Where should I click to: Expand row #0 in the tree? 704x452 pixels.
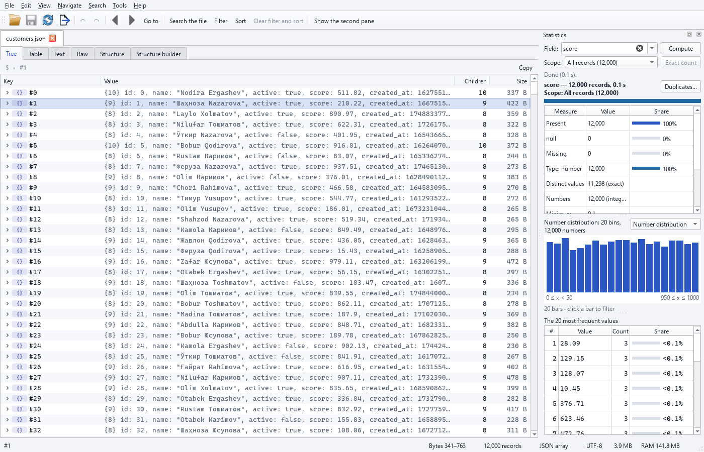click(x=7, y=92)
